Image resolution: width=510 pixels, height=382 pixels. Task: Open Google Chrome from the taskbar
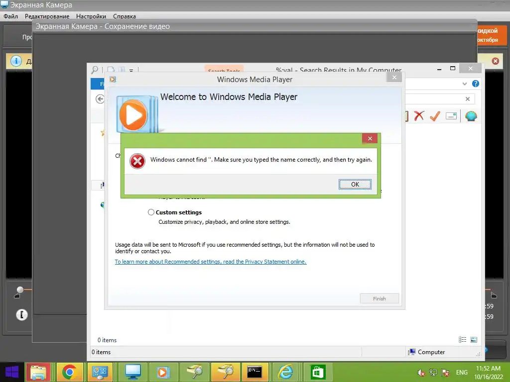[69, 372]
